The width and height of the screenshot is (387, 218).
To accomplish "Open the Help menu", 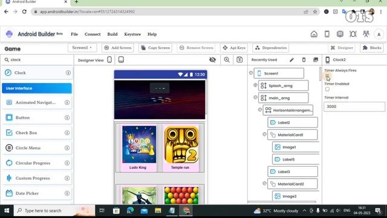I will (152, 35).
